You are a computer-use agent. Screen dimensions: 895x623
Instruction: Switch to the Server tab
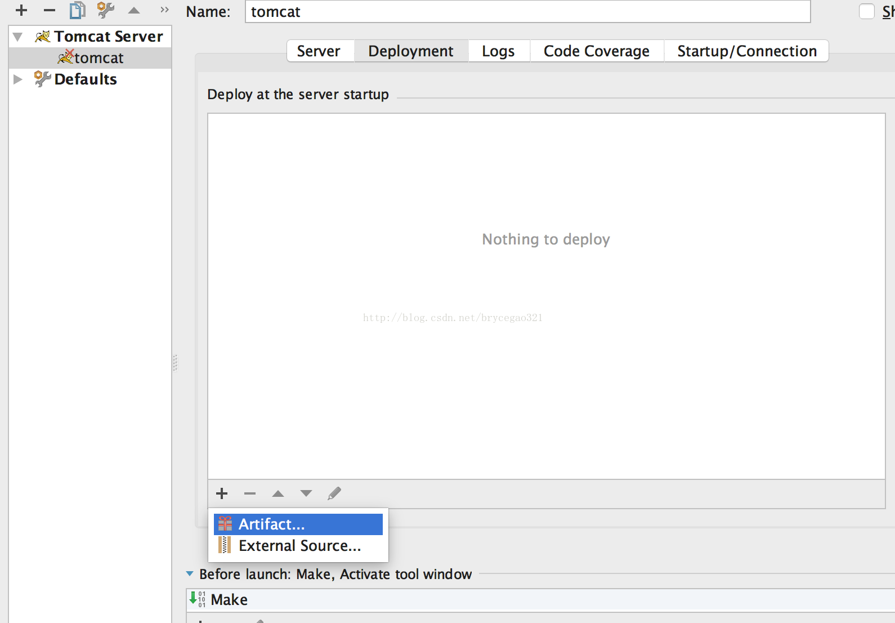(320, 51)
